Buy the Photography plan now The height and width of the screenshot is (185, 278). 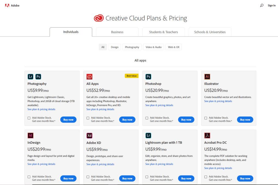[68, 120]
